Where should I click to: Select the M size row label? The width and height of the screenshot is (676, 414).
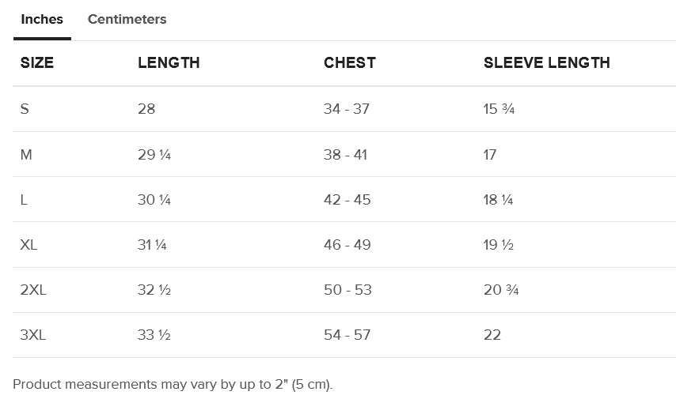pos(26,155)
